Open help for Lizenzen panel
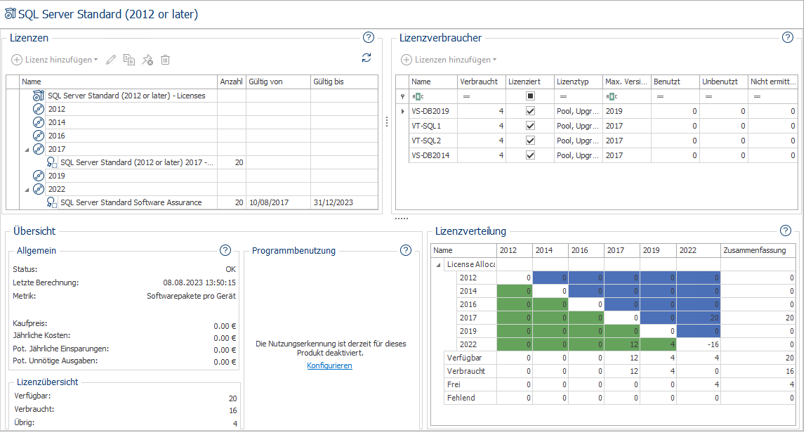The image size is (806, 435). (369, 37)
